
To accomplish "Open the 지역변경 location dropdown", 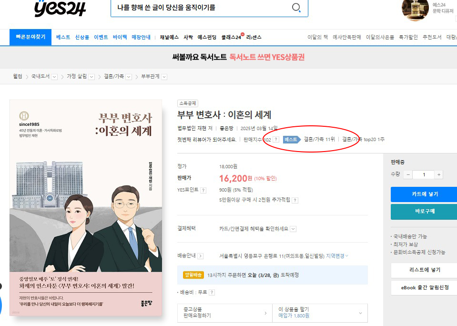I will point(337,256).
